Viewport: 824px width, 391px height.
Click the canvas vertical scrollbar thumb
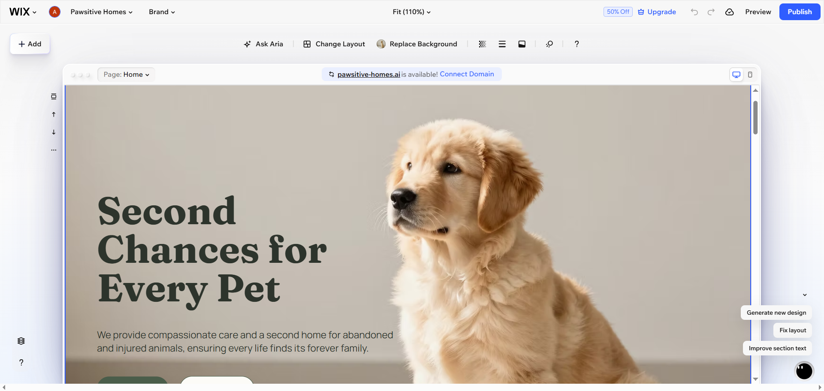[x=755, y=117]
